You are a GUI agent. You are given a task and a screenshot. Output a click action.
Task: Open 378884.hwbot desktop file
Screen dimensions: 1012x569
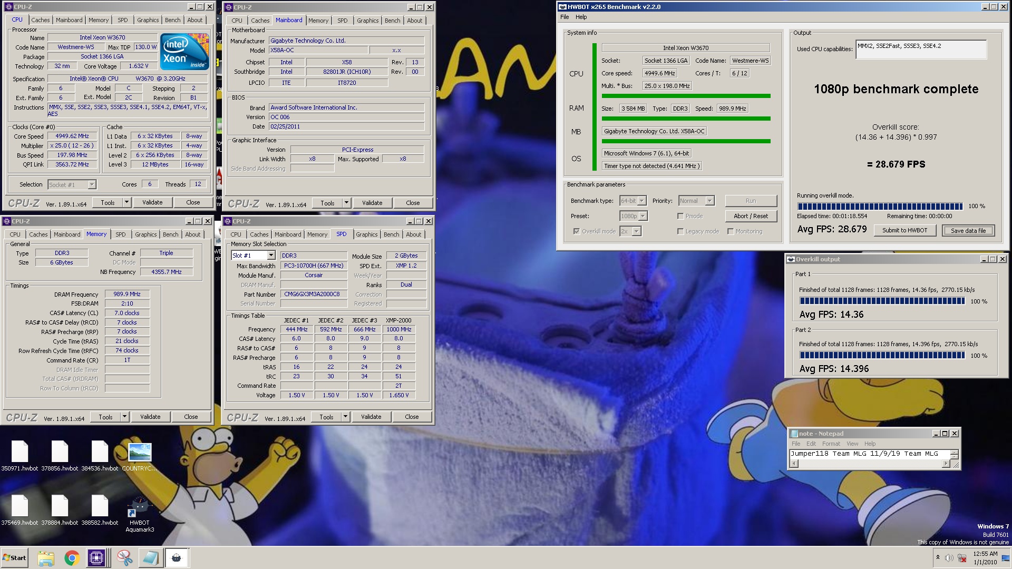tap(60, 511)
